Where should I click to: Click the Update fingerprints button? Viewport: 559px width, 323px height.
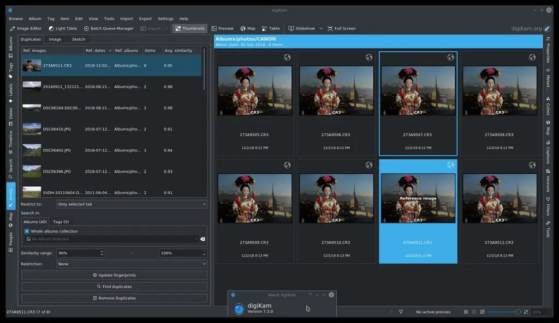click(x=114, y=275)
